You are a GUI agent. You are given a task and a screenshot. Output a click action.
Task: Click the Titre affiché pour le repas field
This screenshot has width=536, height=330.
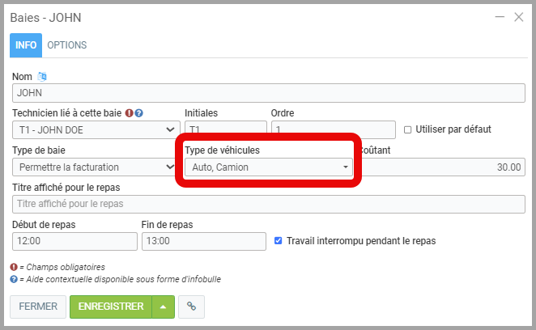[268, 204]
